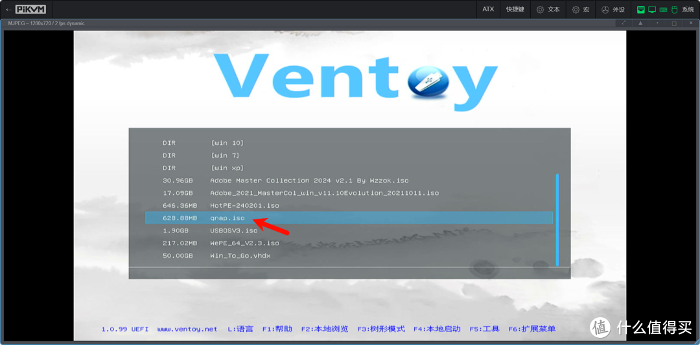Open the 文本 text paste menu
Viewport: 700px width, 345px height.
(x=548, y=9)
